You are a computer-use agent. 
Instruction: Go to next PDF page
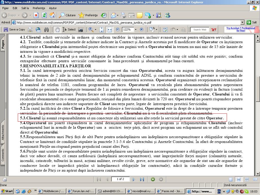coord(134,180)
